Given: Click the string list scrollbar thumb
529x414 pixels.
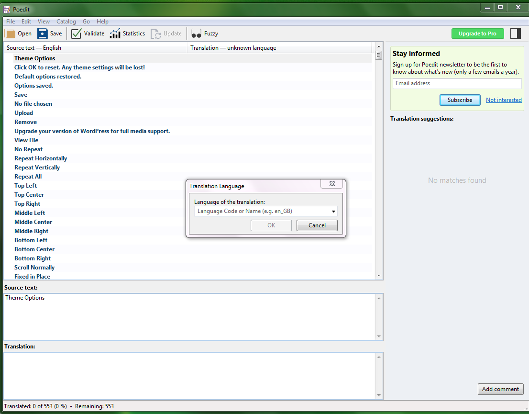Looking at the screenshot, I should point(378,55).
